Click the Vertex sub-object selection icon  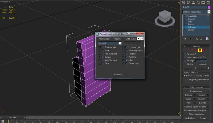(188, 50)
